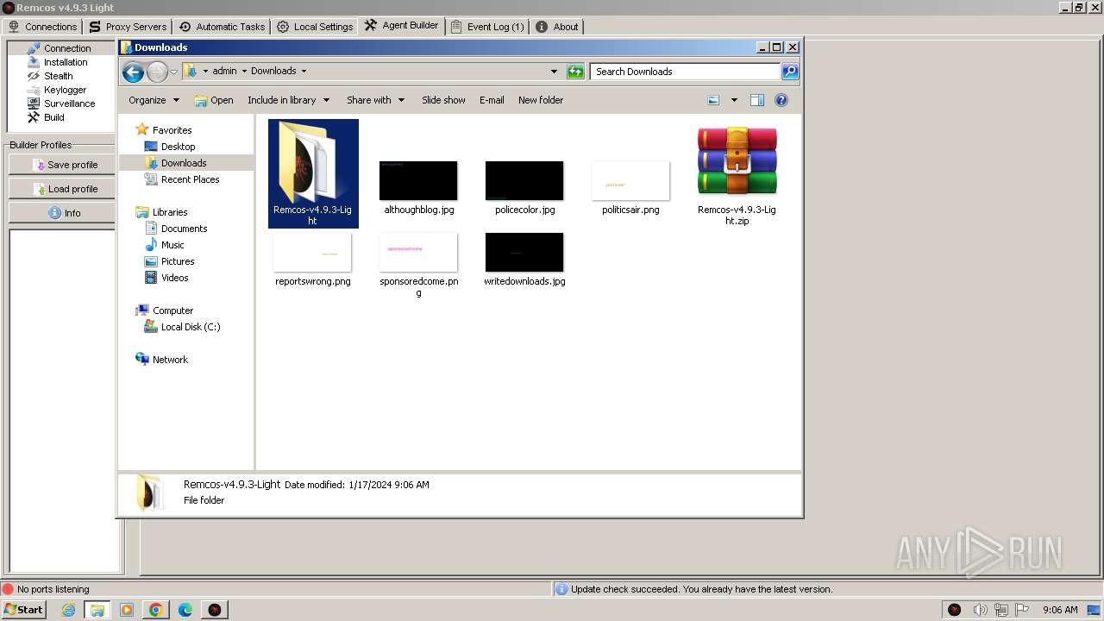
Task: Open Stealth settings in the builder sidebar
Action: pos(59,76)
